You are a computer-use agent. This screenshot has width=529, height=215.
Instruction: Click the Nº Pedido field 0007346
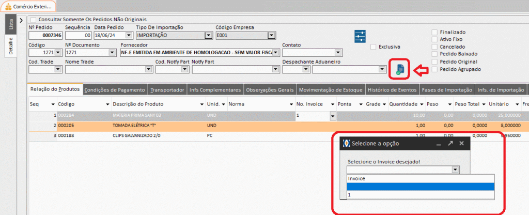coord(45,35)
